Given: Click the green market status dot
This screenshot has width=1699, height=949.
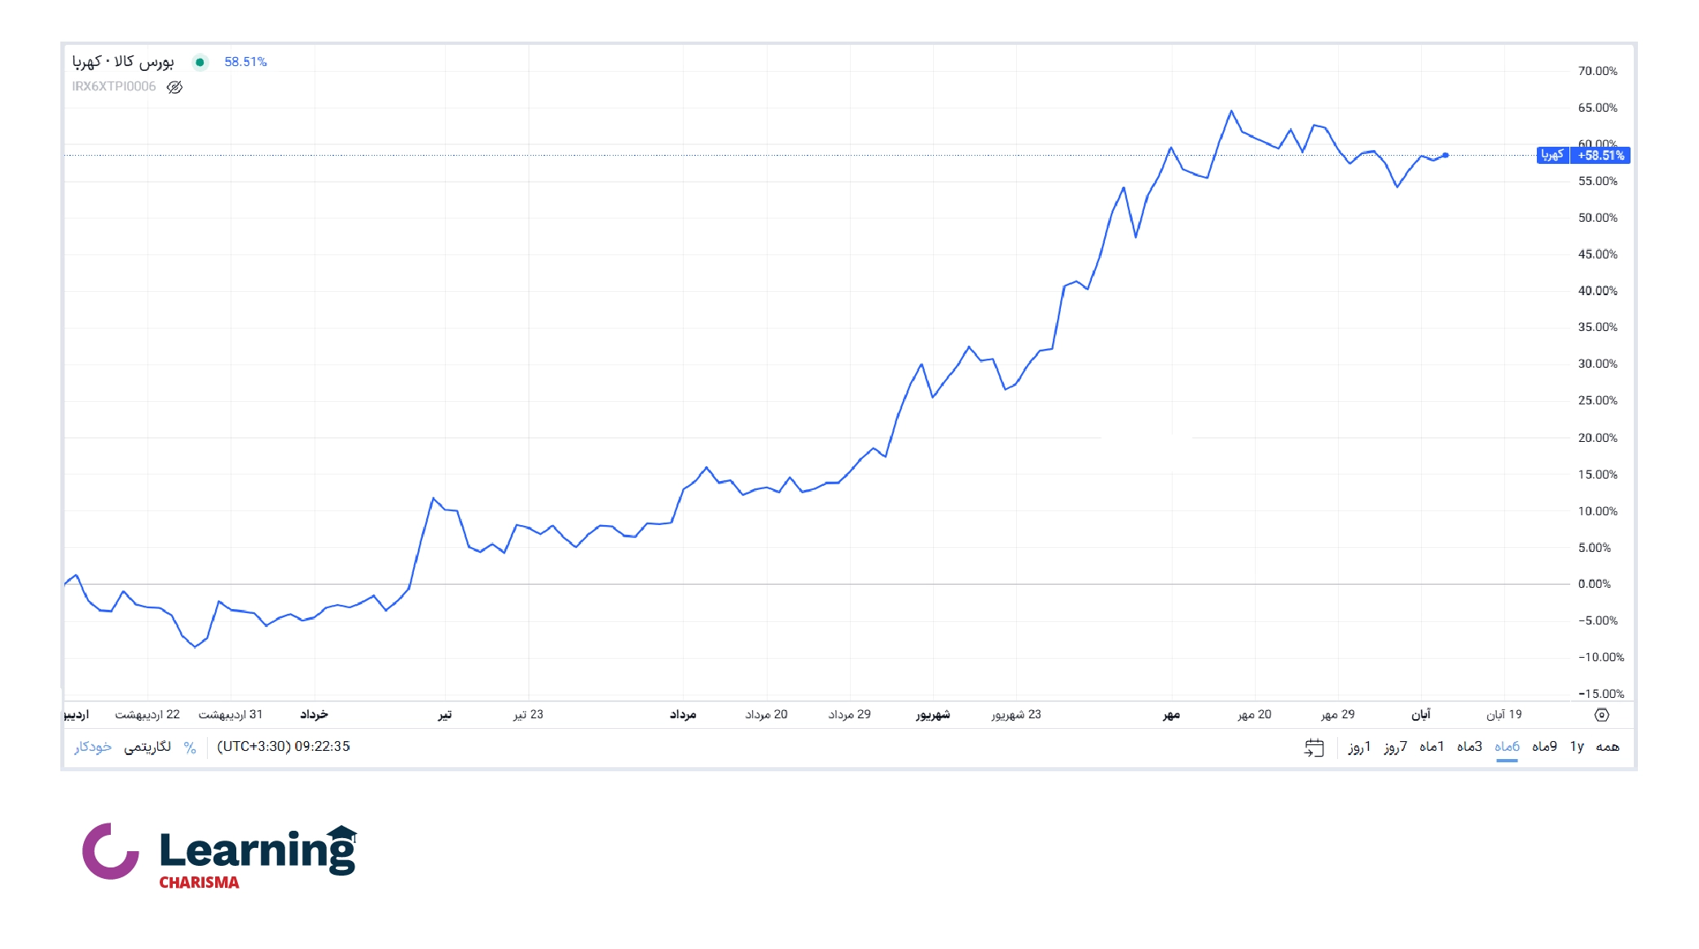Looking at the screenshot, I should pos(200,62).
